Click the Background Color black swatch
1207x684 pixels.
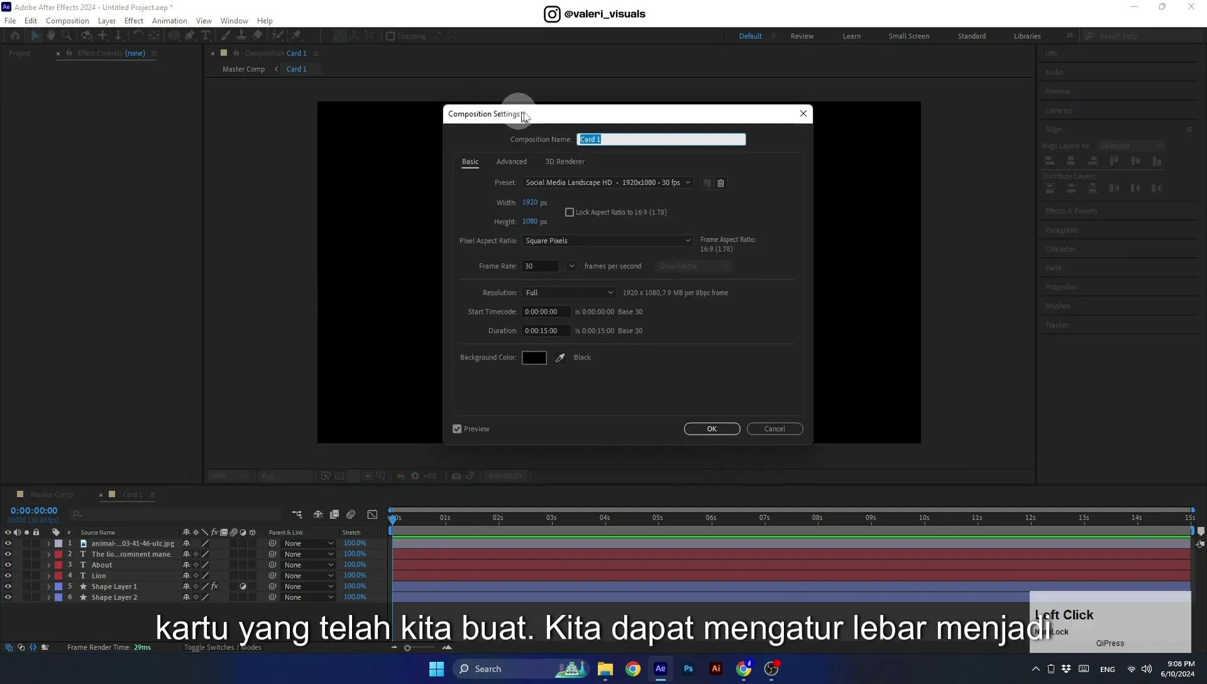click(534, 358)
